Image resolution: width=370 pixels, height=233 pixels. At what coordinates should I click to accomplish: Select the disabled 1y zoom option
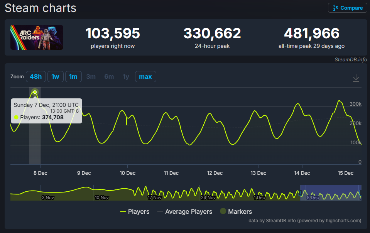(126, 77)
